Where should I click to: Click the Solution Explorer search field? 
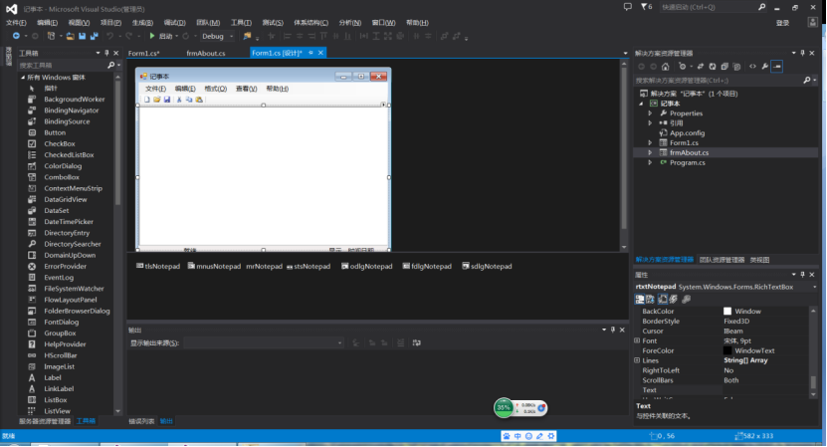(x=718, y=81)
